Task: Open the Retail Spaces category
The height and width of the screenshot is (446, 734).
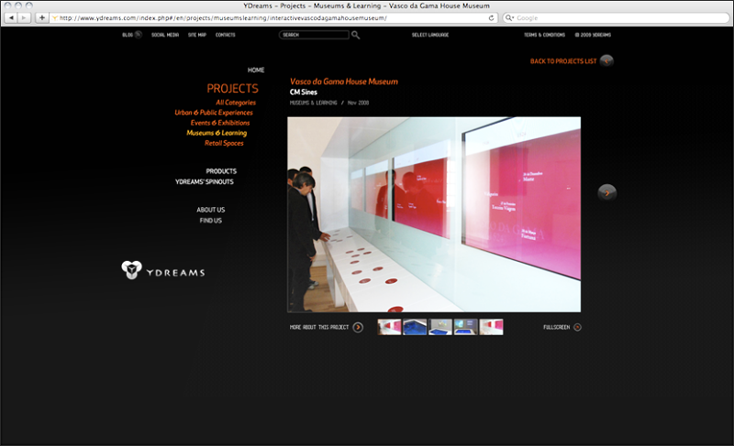Action: click(224, 143)
